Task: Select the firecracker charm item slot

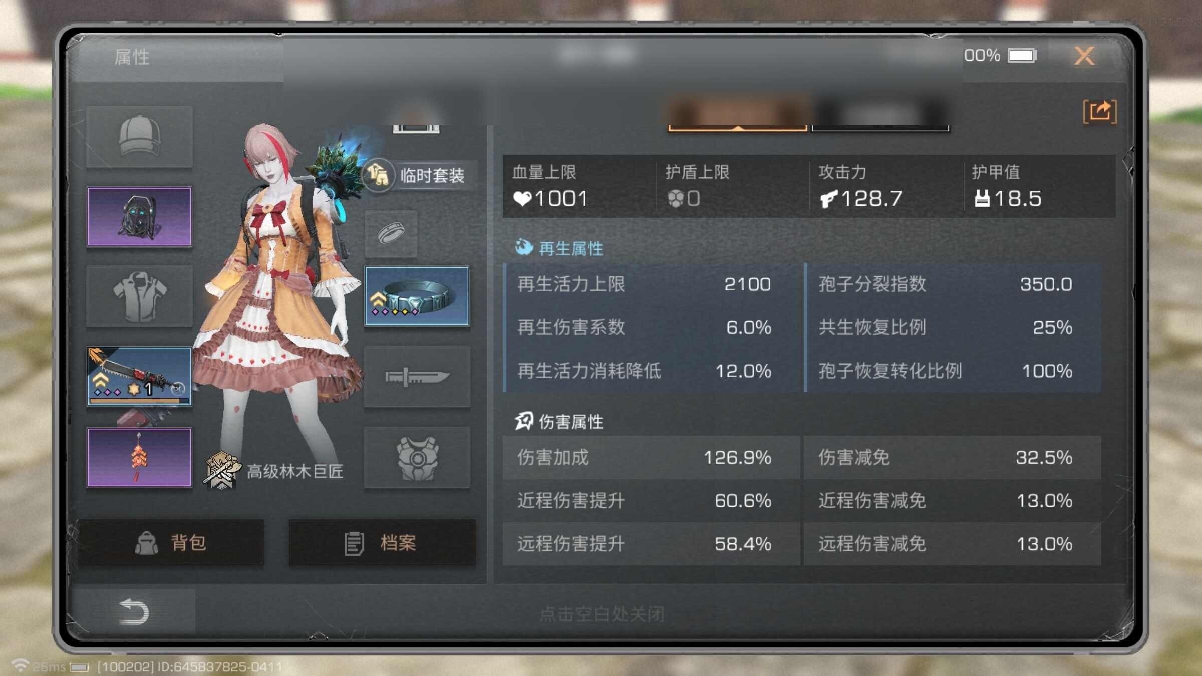Action: coord(139,457)
